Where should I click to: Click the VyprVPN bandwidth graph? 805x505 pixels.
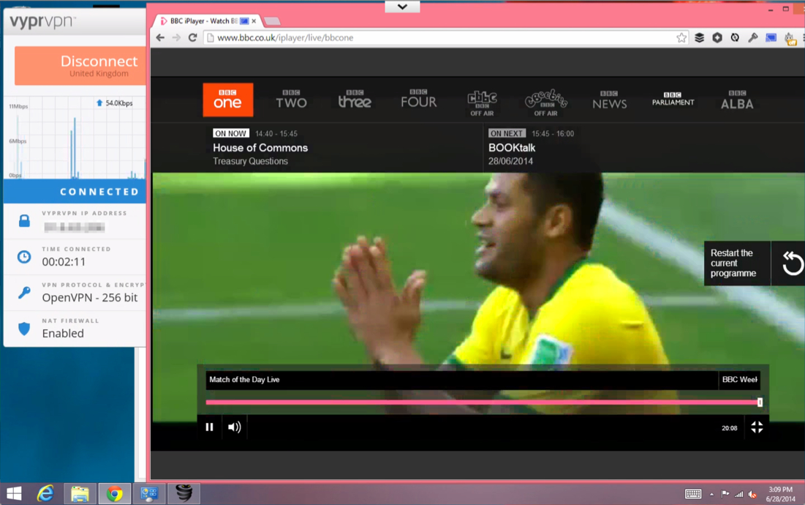point(75,137)
